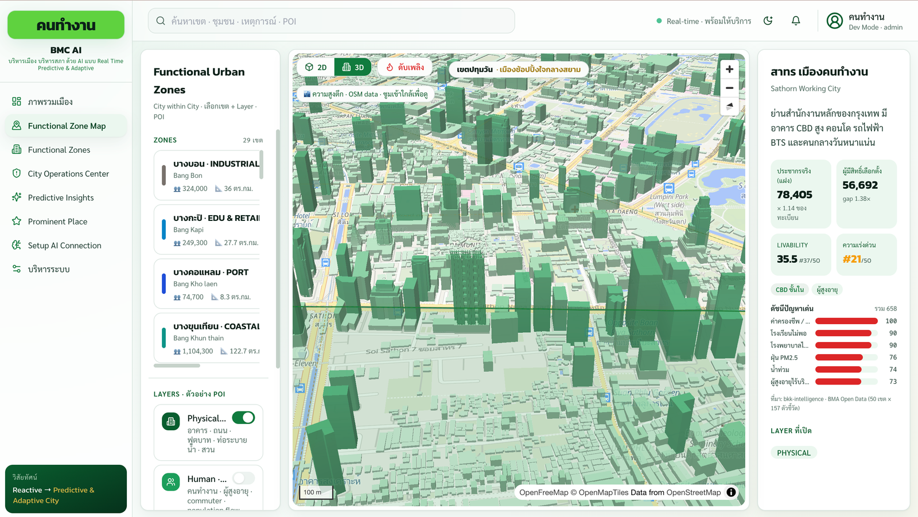The width and height of the screenshot is (918, 517).
Task: Click the 29 เขต zone count
Action: pos(252,140)
